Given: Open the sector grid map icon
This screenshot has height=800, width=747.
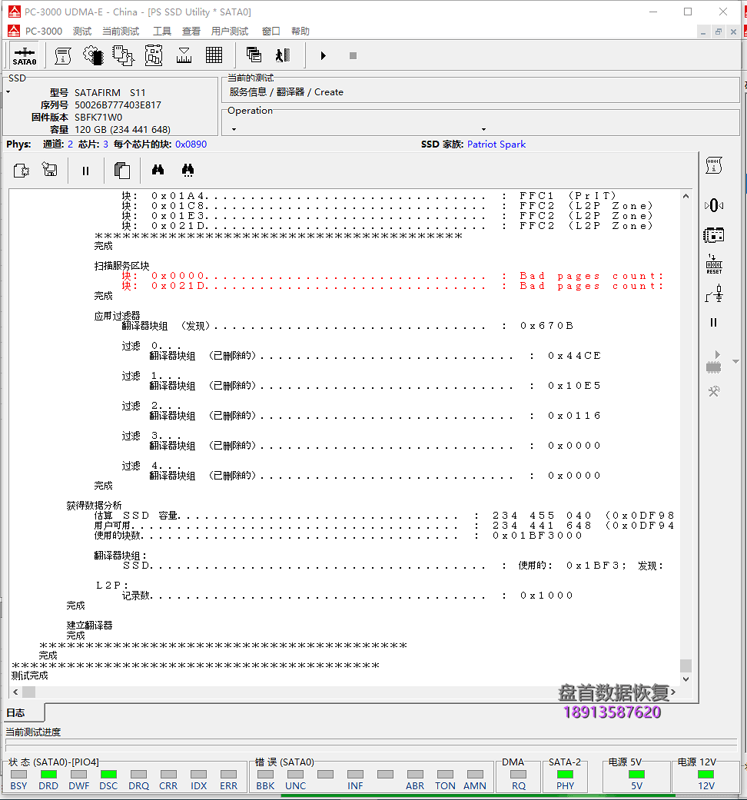Looking at the screenshot, I should pos(214,55).
